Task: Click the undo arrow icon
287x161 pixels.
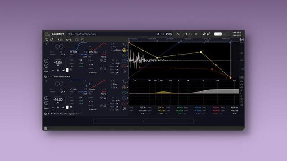Action: [47, 40]
